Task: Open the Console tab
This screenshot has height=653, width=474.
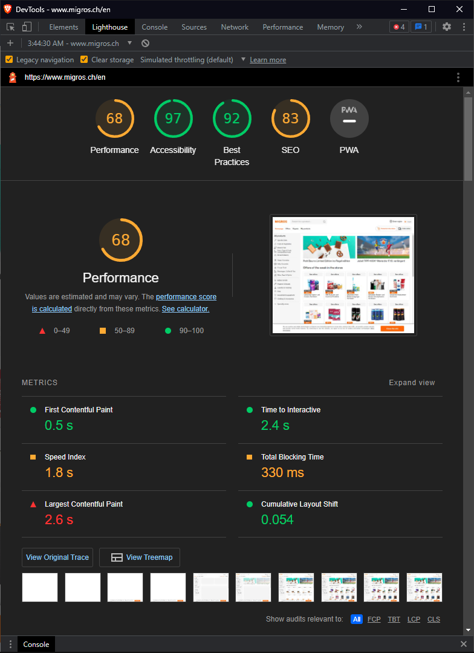Action: click(155, 27)
